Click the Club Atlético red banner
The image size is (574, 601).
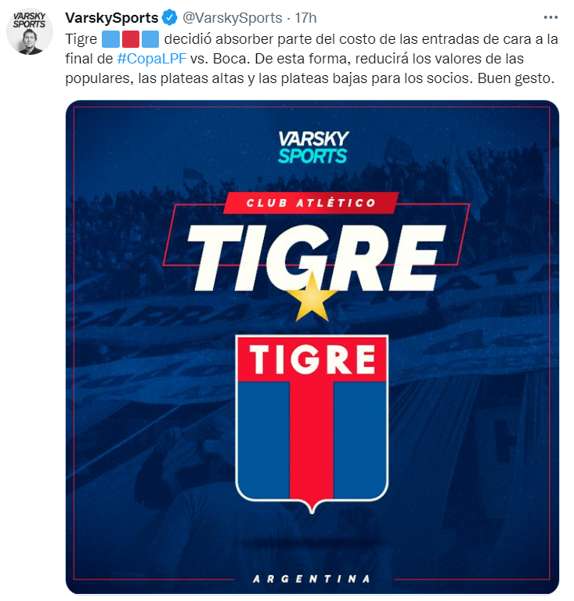311,203
